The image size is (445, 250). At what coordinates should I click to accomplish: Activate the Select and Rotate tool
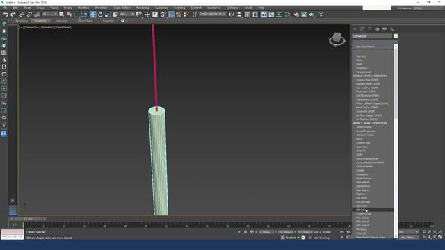point(100,15)
